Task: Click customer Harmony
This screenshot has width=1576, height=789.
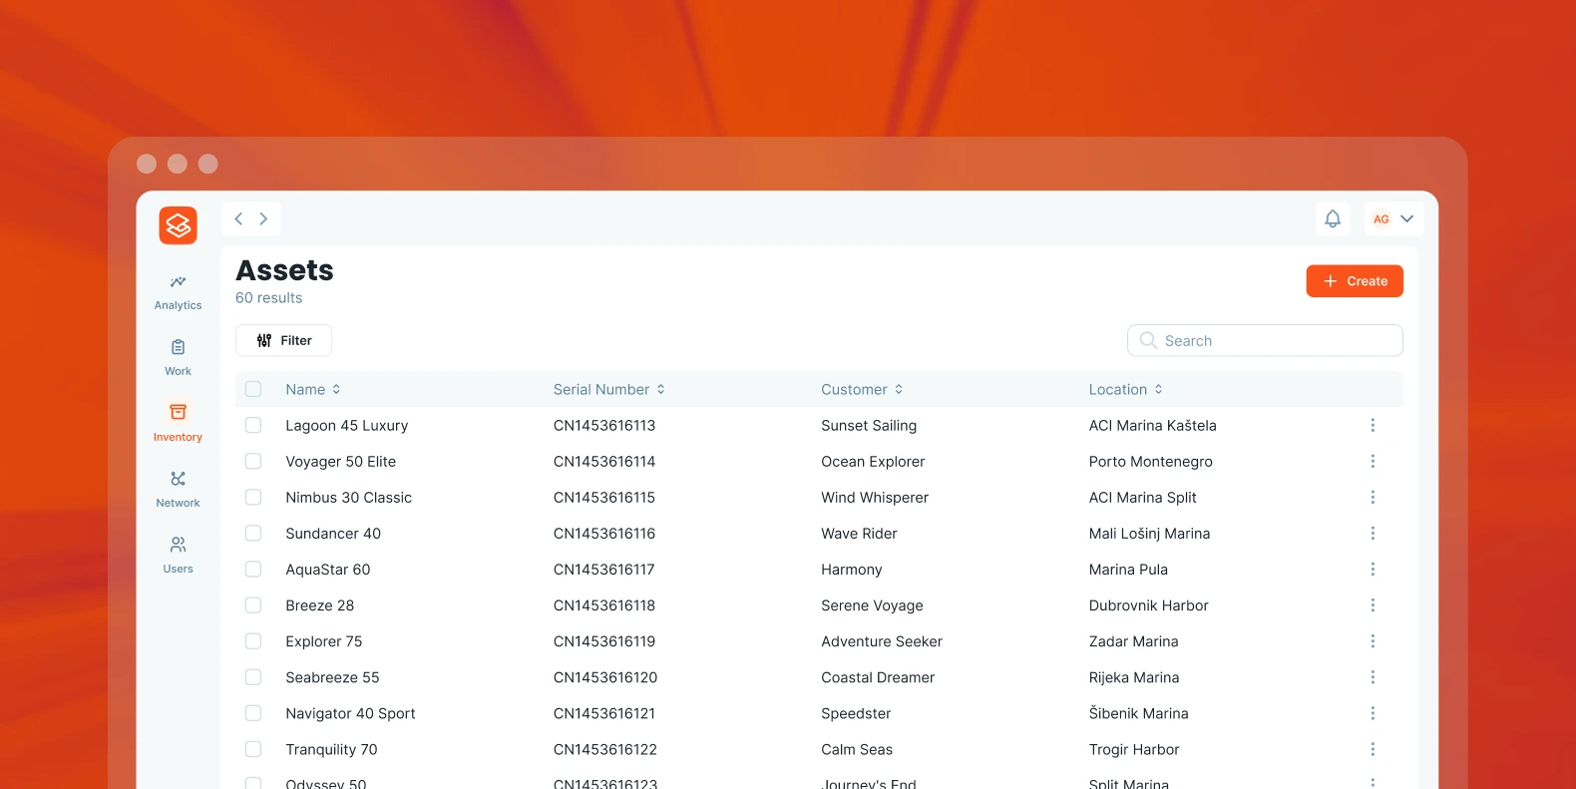Action: pos(852,570)
